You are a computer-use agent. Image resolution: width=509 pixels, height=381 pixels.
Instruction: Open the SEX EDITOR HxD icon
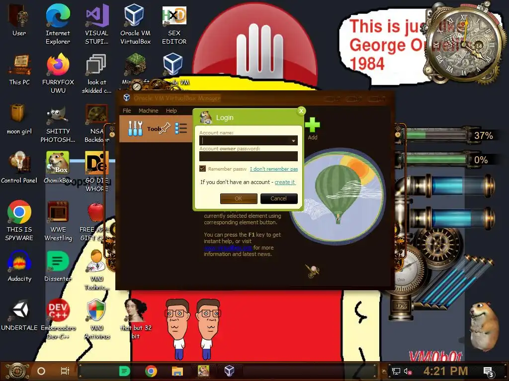[174, 24]
